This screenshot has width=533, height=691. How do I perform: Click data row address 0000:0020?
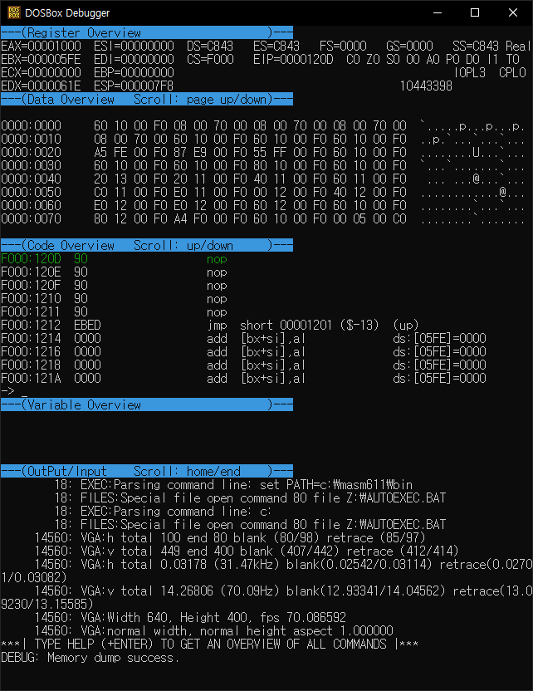coord(32,152)
